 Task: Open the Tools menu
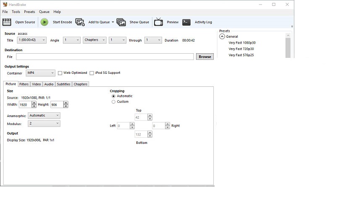pyautogui.click(x=16, y=12)
